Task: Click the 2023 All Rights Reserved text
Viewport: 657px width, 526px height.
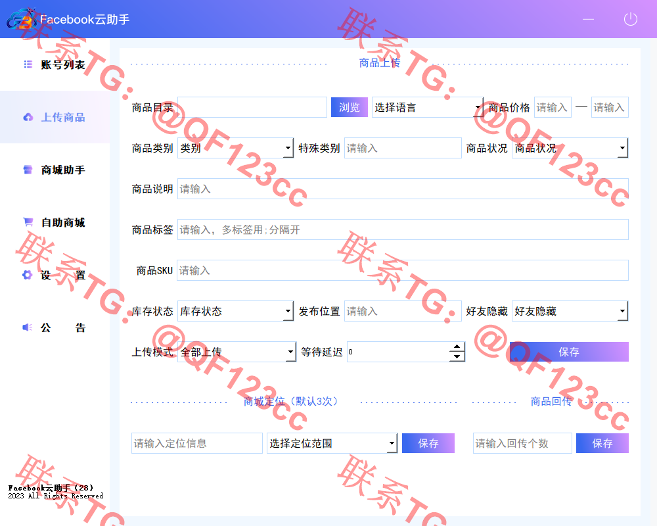Action: pos(56,496)
